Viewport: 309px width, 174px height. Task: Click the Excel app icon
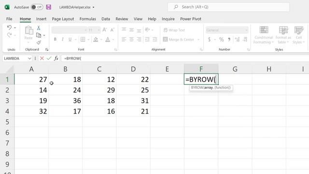click(7, 7)
